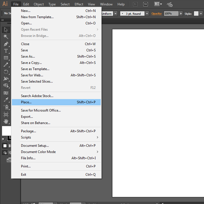Select the Hand tool
The width and height of the screenshot is (204, 204).
click(6, 121)
